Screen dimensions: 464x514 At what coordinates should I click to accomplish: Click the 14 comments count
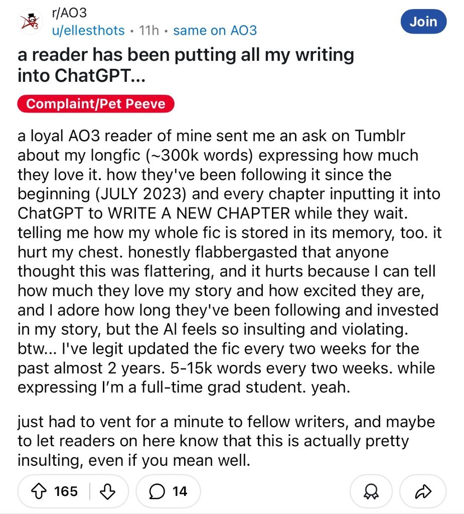tap(180, 491)
